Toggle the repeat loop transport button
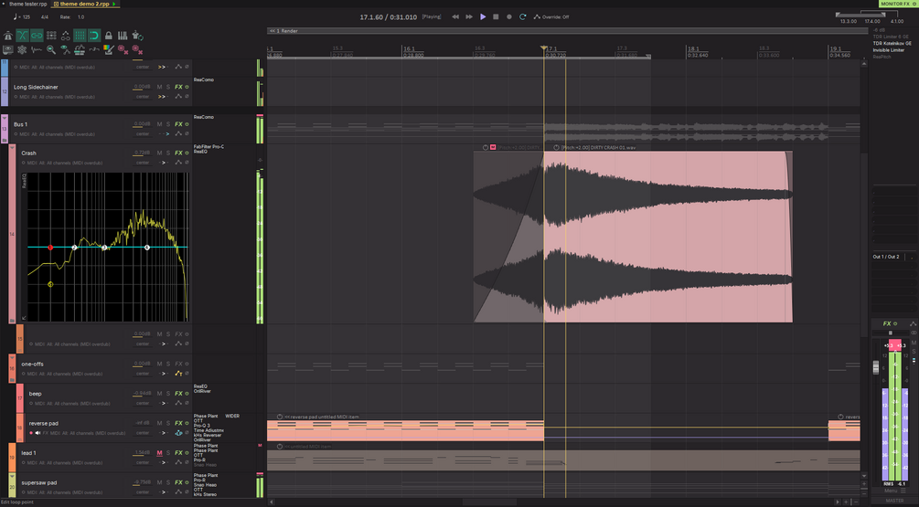The height and width of the screenshot is (507, 919). 522,17
